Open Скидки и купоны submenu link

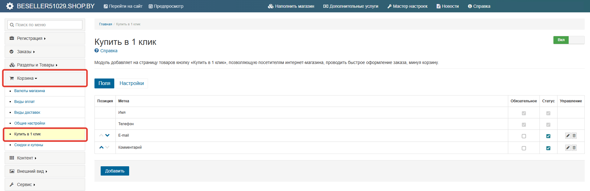click(x=28, y=145)
